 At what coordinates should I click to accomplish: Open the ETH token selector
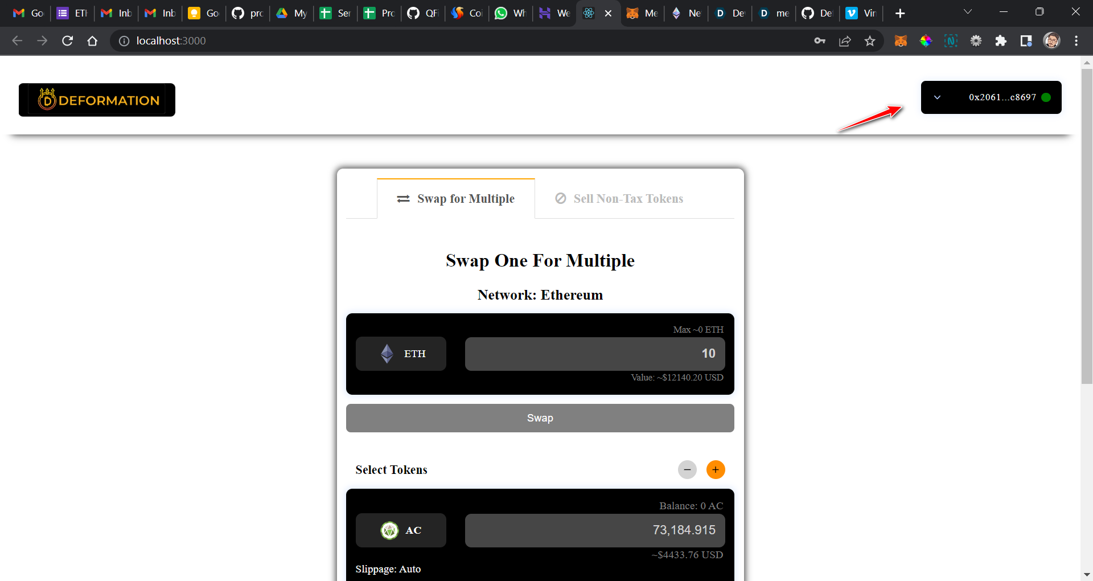pos(401,354)
